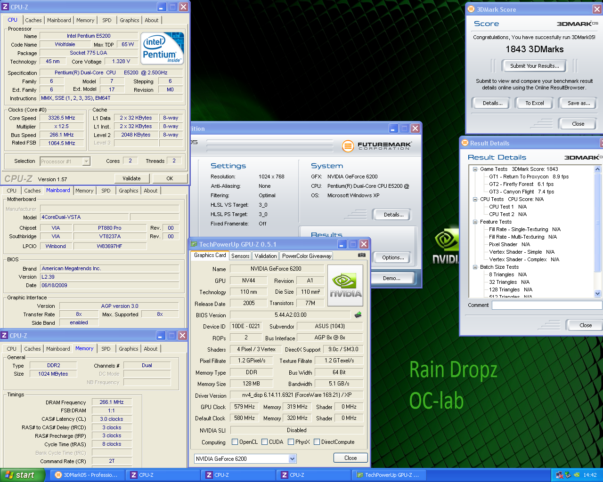Enable the PhysX checkbox
Image resolution: width=603 pixels, height=482 pixels.
coord(291,442)
